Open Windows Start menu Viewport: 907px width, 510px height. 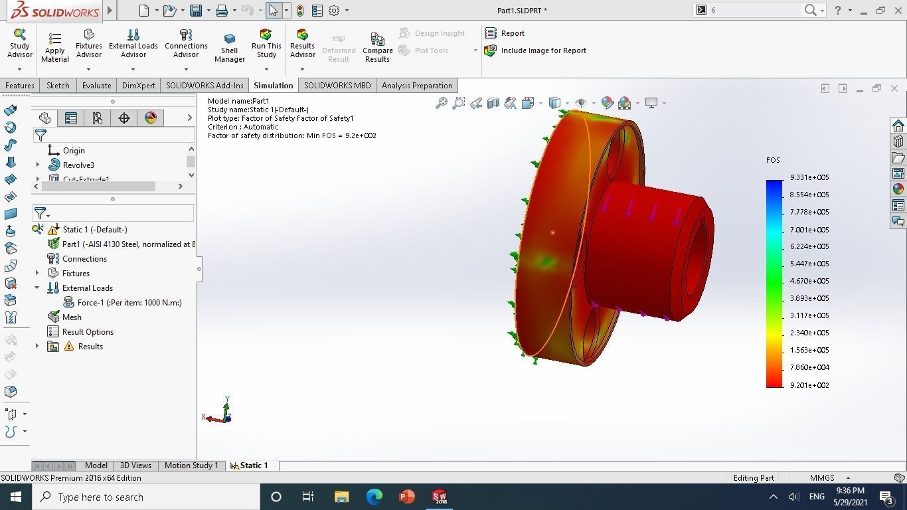point(16,497)
